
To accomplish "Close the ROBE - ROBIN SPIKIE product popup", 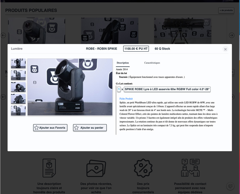I will coord(225,49).
